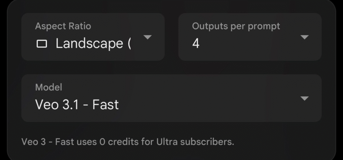The image size is (343, 160).
Task: Click the "Landscape (" selected value
Action: (x=93, y=44)
